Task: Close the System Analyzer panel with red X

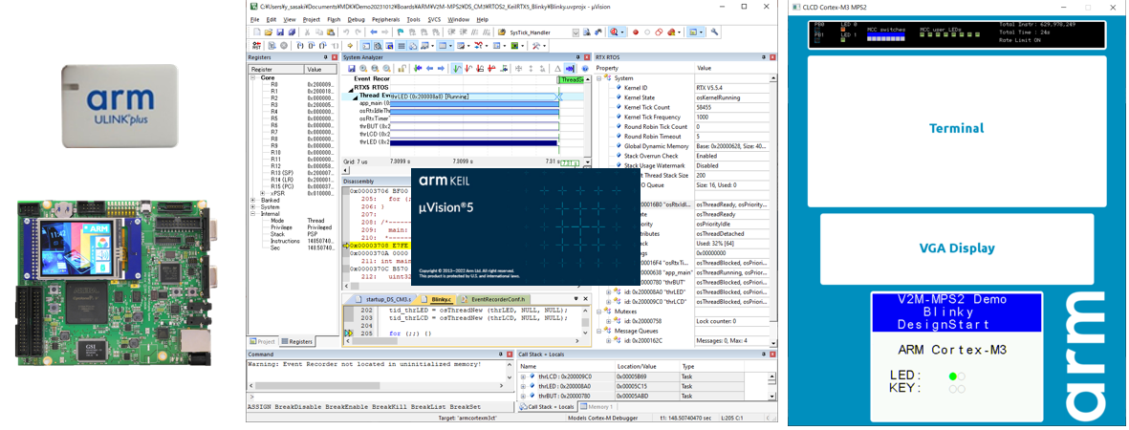Action: pyautogui.click(x=587, y=57)
